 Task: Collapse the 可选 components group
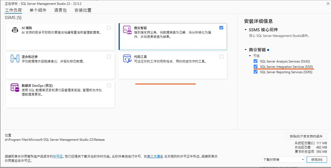pyautogui.click(x=250, y=56)
